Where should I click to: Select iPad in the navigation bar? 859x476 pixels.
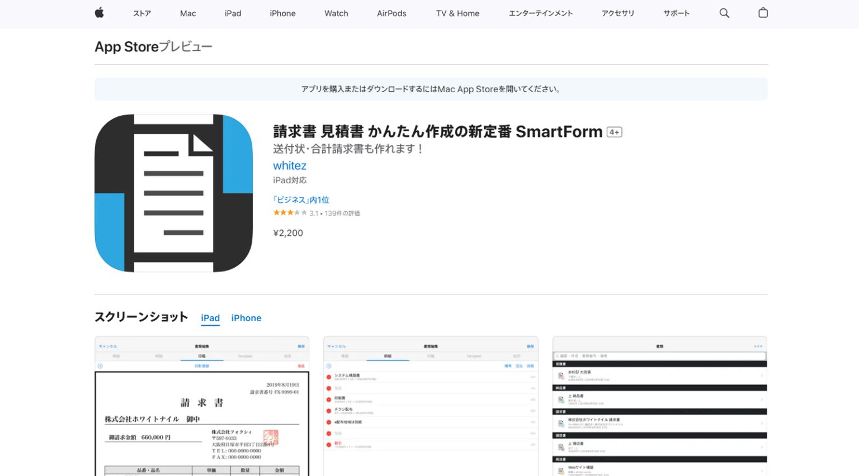(233, 13)
